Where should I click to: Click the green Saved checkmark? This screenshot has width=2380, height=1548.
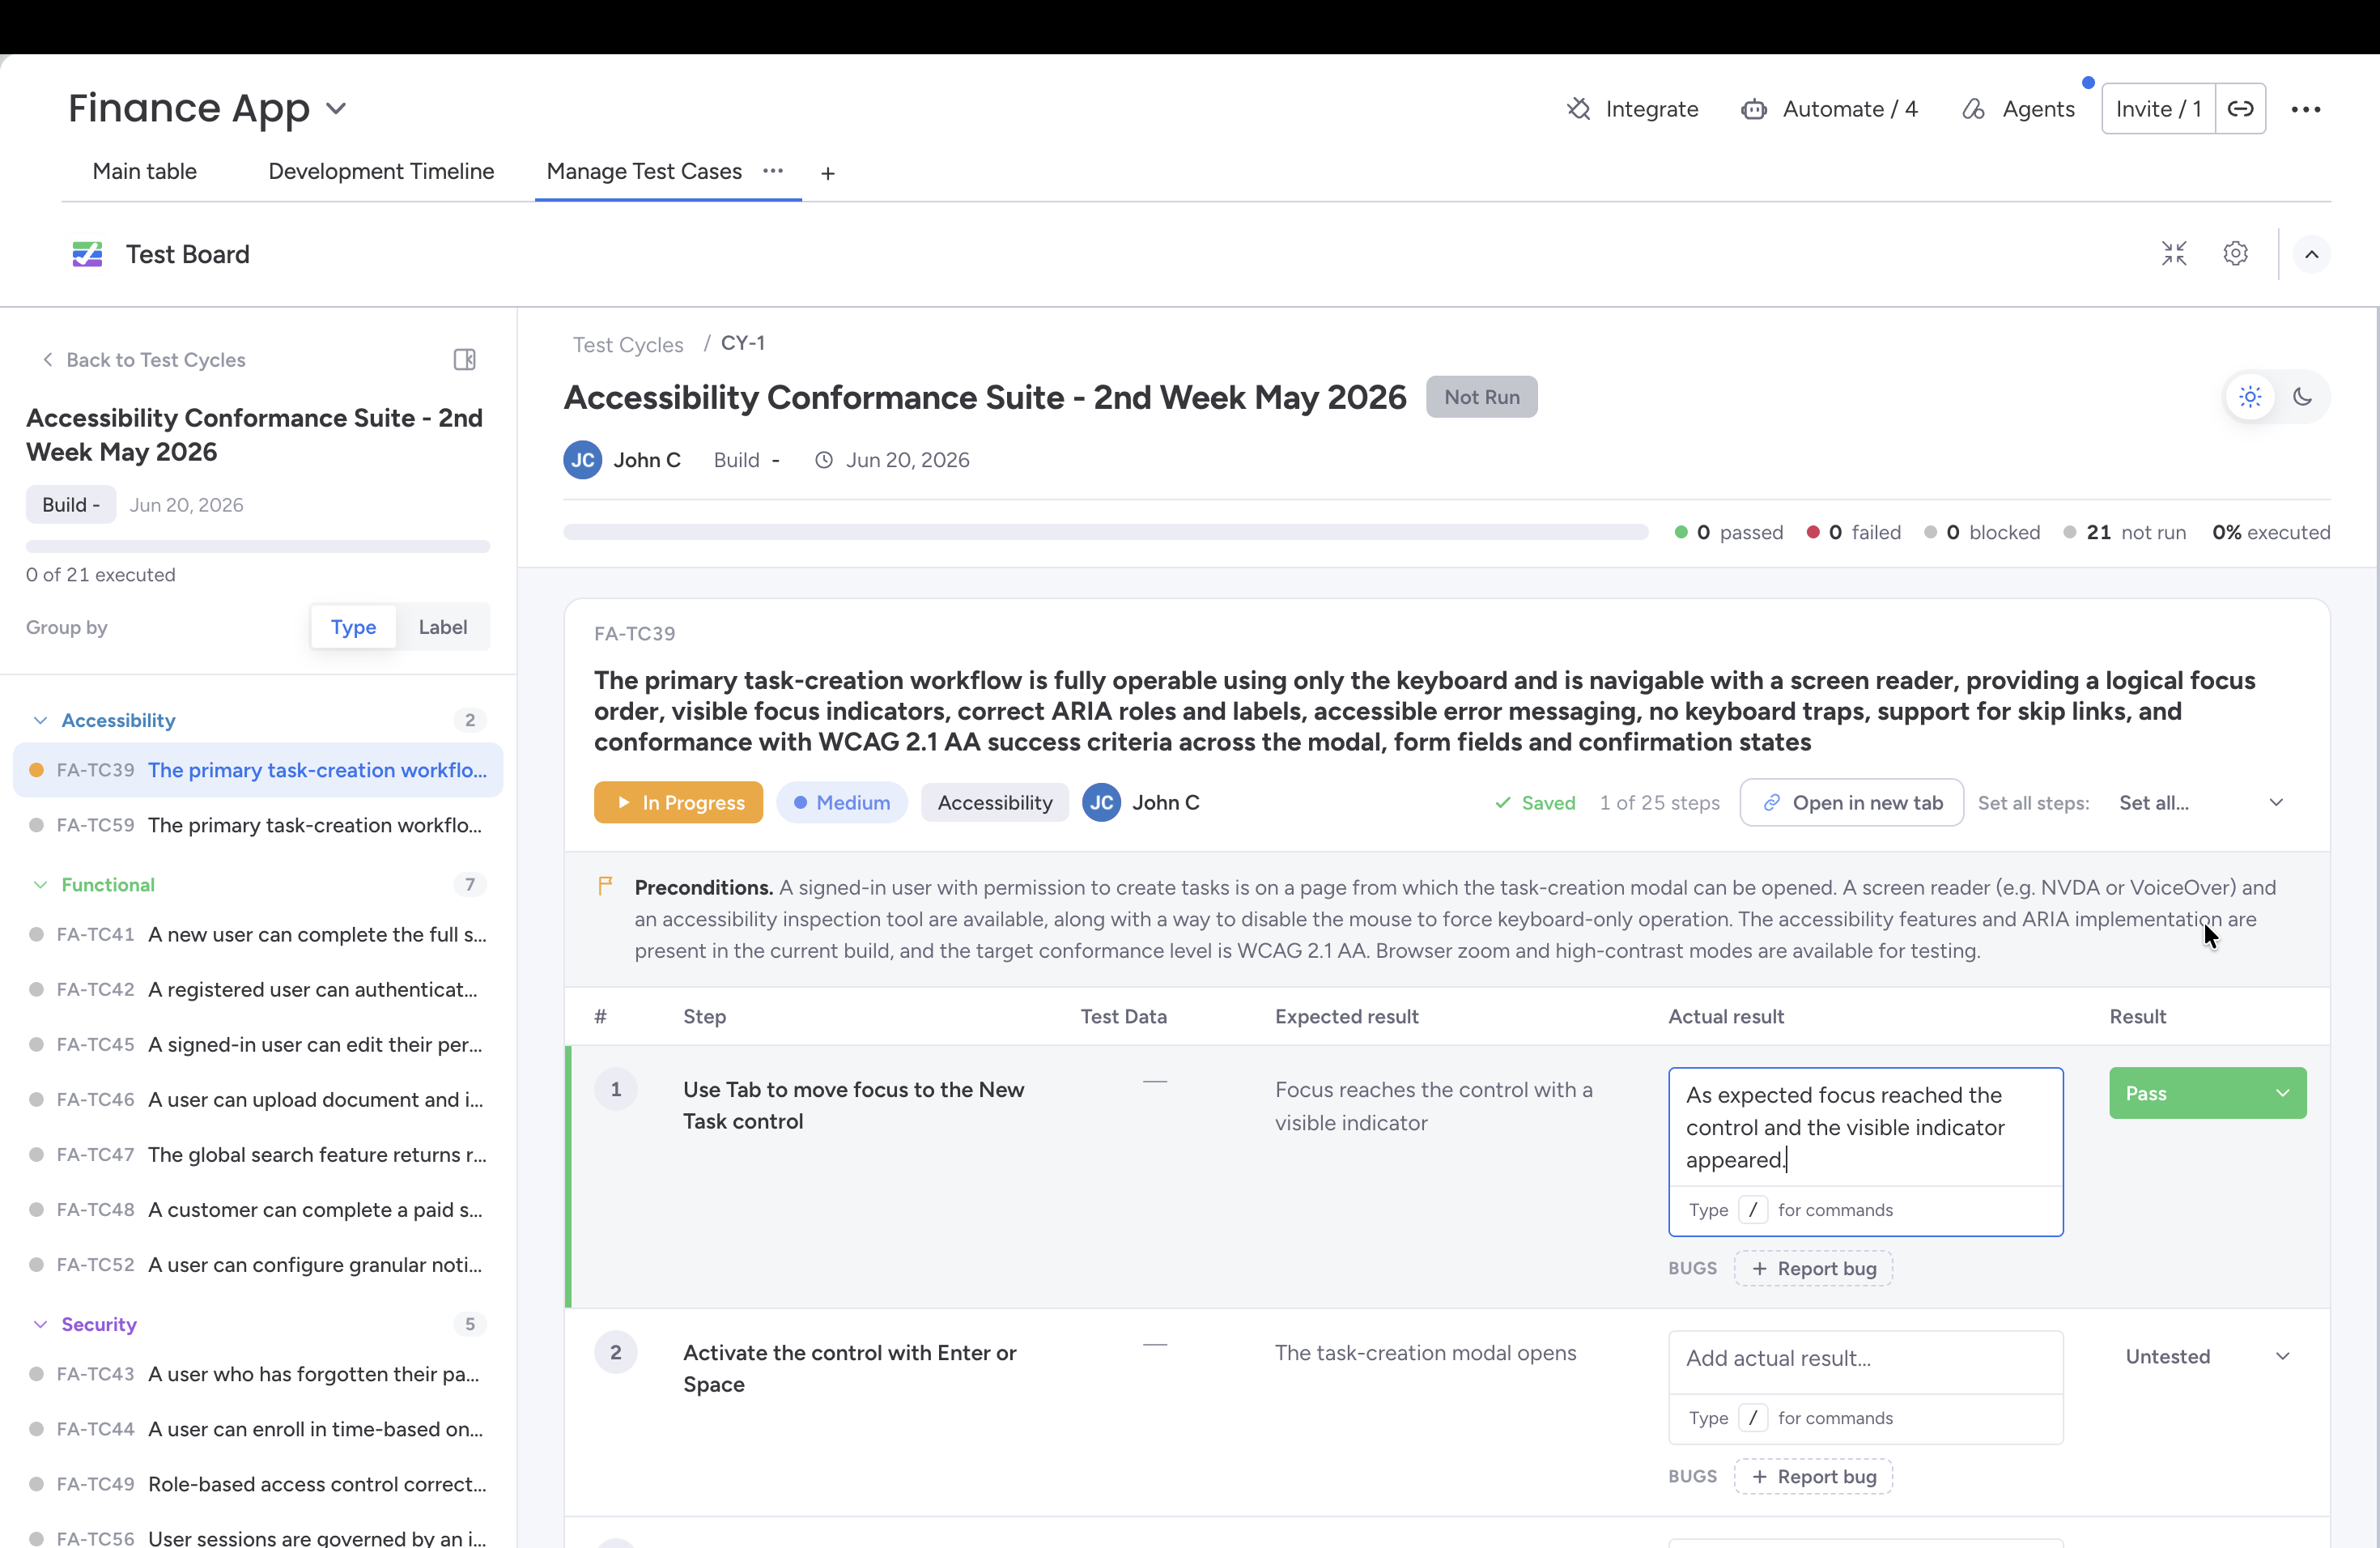click(x=1502, y=803)
